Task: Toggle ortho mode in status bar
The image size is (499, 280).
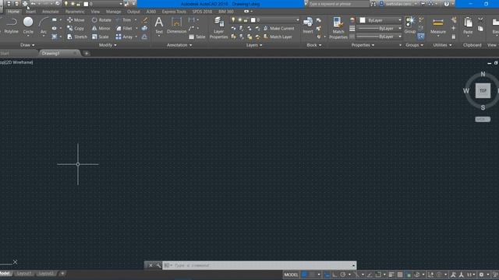Action: pyautogui.click(x=334, y=275)
